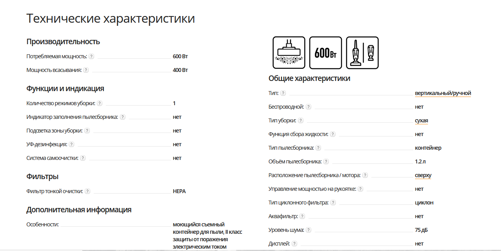Click the HEPA filter value
Image resolution: width=501 pixels, height=251 pixels.
(179, 191)
